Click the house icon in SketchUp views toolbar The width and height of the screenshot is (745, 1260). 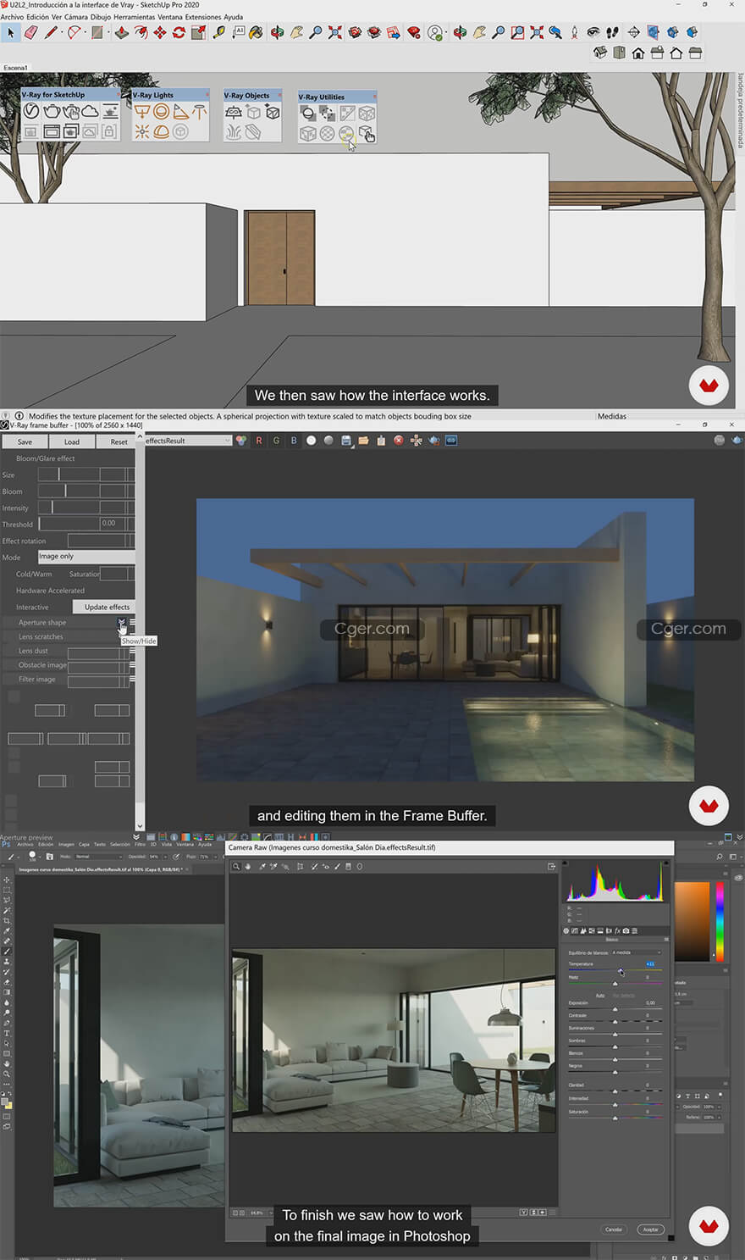tap(638, 53)
